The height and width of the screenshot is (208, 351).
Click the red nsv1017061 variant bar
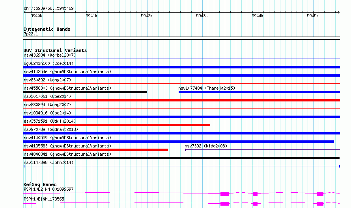click(181, 100)
